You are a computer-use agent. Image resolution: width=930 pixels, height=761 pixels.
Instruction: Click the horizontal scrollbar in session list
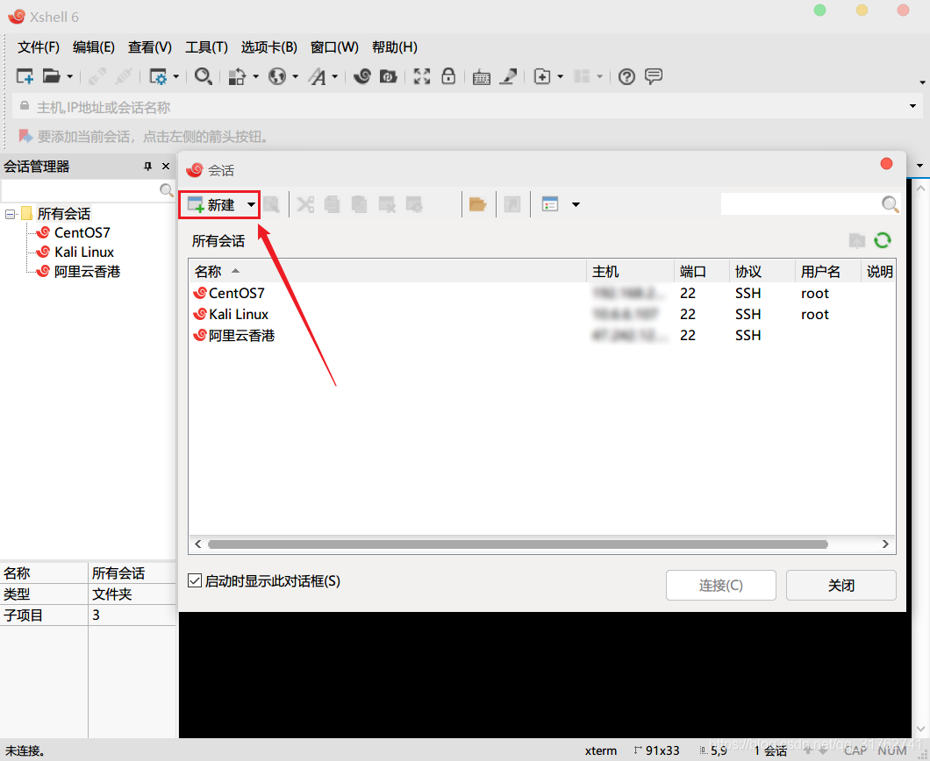click(x=518, y=544)
